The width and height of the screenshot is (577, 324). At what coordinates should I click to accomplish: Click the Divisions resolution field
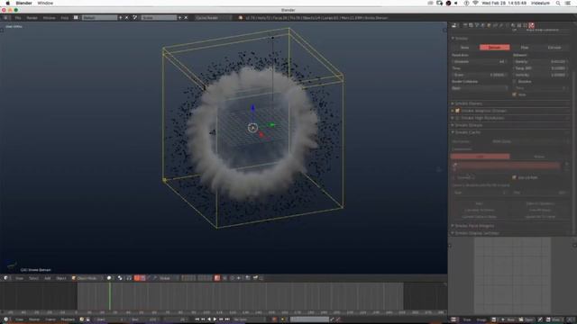480,62
